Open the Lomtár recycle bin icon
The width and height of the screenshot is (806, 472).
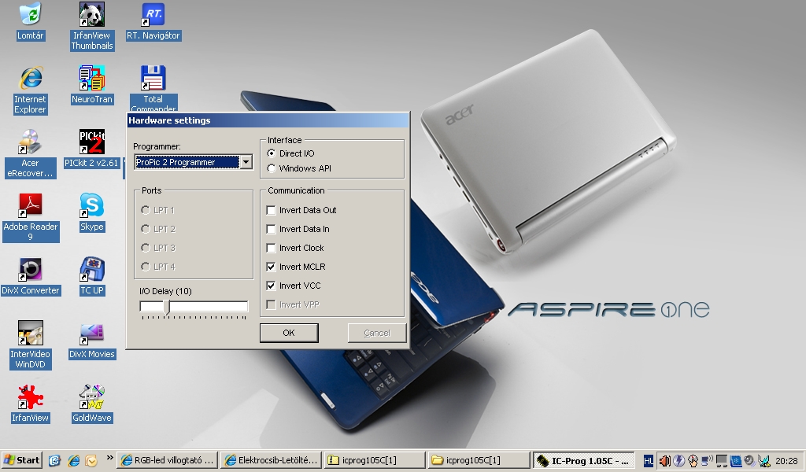[31, 20]
